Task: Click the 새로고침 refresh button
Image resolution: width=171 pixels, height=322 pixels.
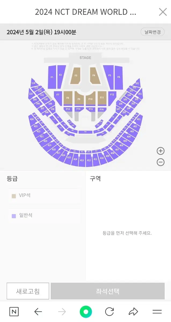Action: point(28,291)
